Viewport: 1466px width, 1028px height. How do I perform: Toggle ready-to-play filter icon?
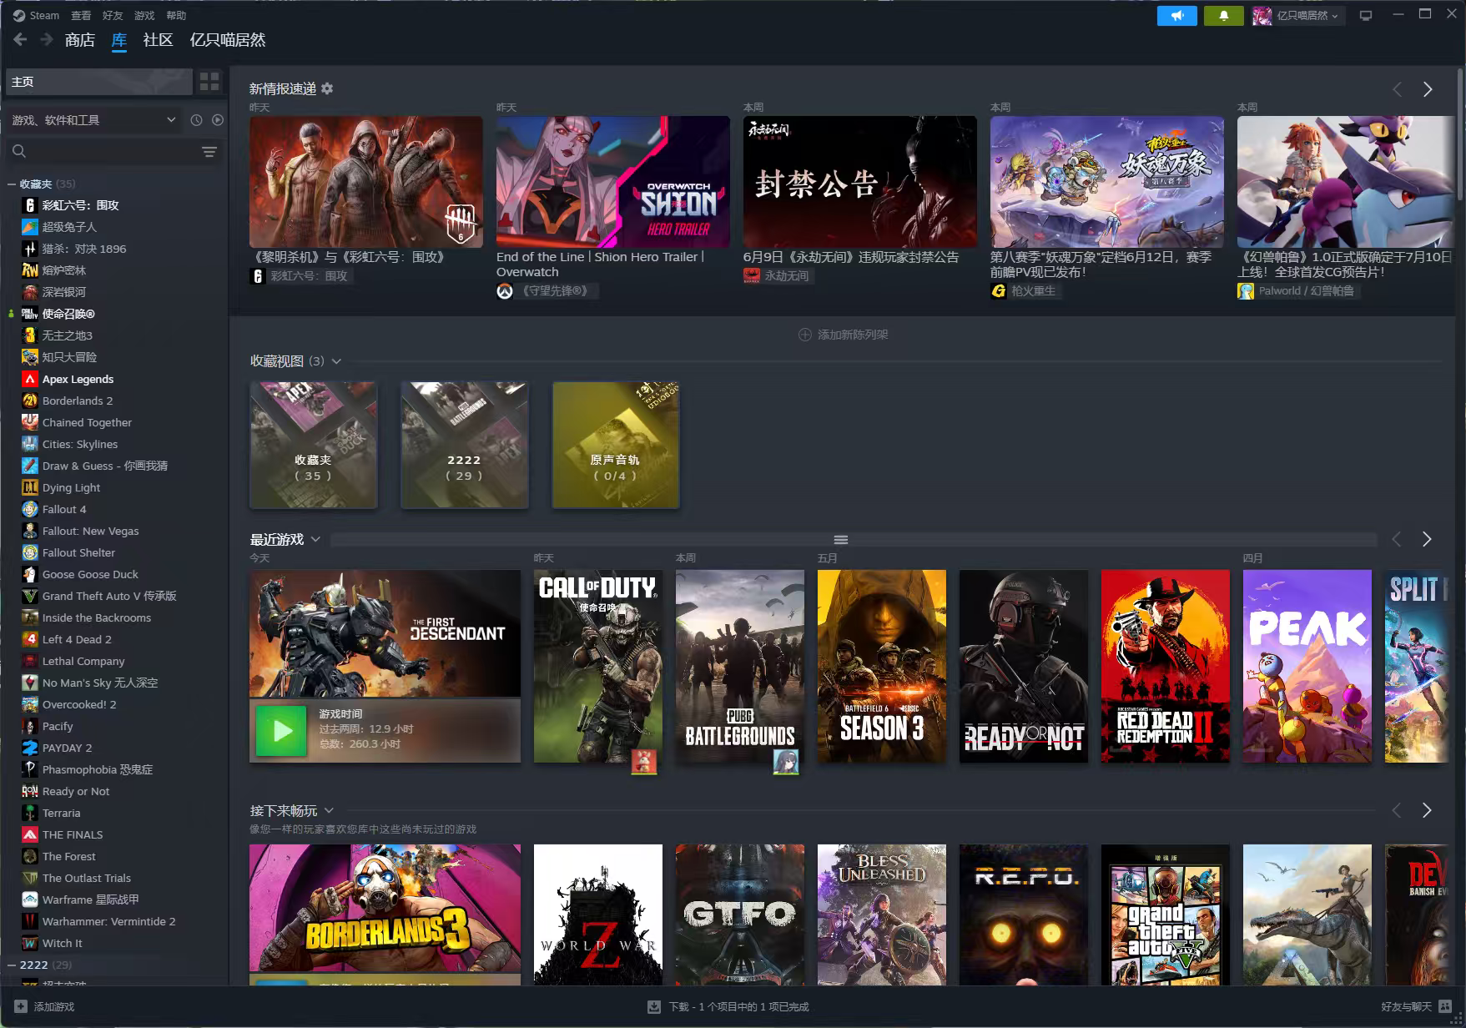pos(218,120)
